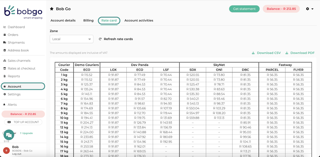
Task: Download the rate card as CSV
Action: (x=266, y=53)
